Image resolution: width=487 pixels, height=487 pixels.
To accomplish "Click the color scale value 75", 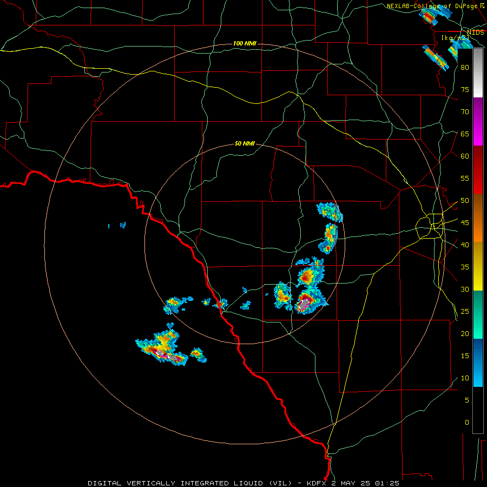I will tap(465, 90).
